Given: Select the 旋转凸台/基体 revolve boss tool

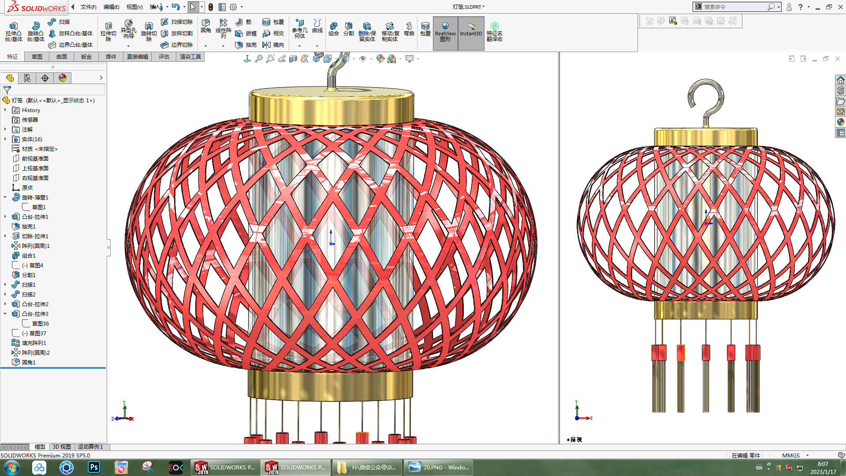Looking at the screenshot, I should point(35,32).
